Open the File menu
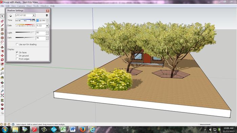This screenshot has width=237, height=133. point(2,6)
